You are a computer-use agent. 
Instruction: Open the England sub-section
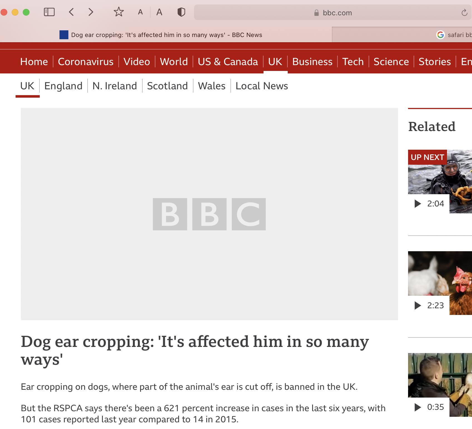pyautogui.click(x=63, y=86)
